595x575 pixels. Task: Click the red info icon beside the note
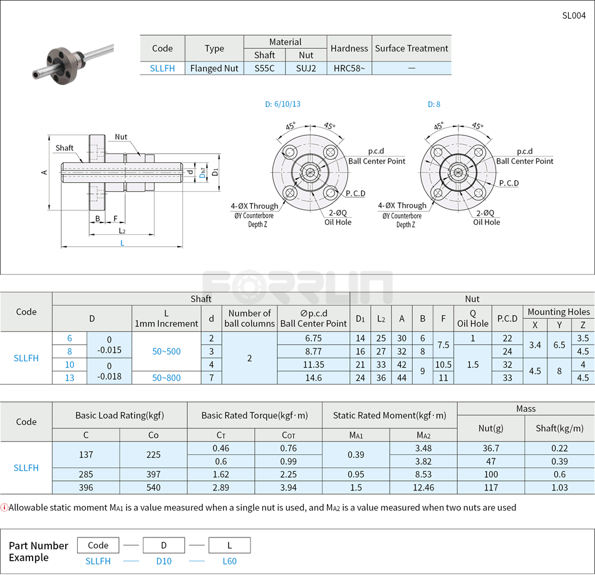4,507
